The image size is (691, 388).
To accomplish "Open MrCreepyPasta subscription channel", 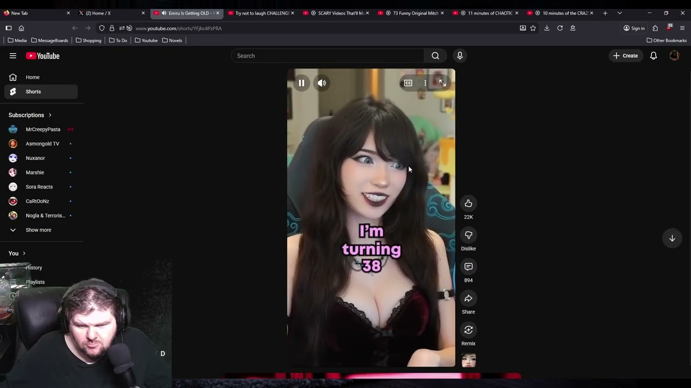I will (x=41, y=129).
